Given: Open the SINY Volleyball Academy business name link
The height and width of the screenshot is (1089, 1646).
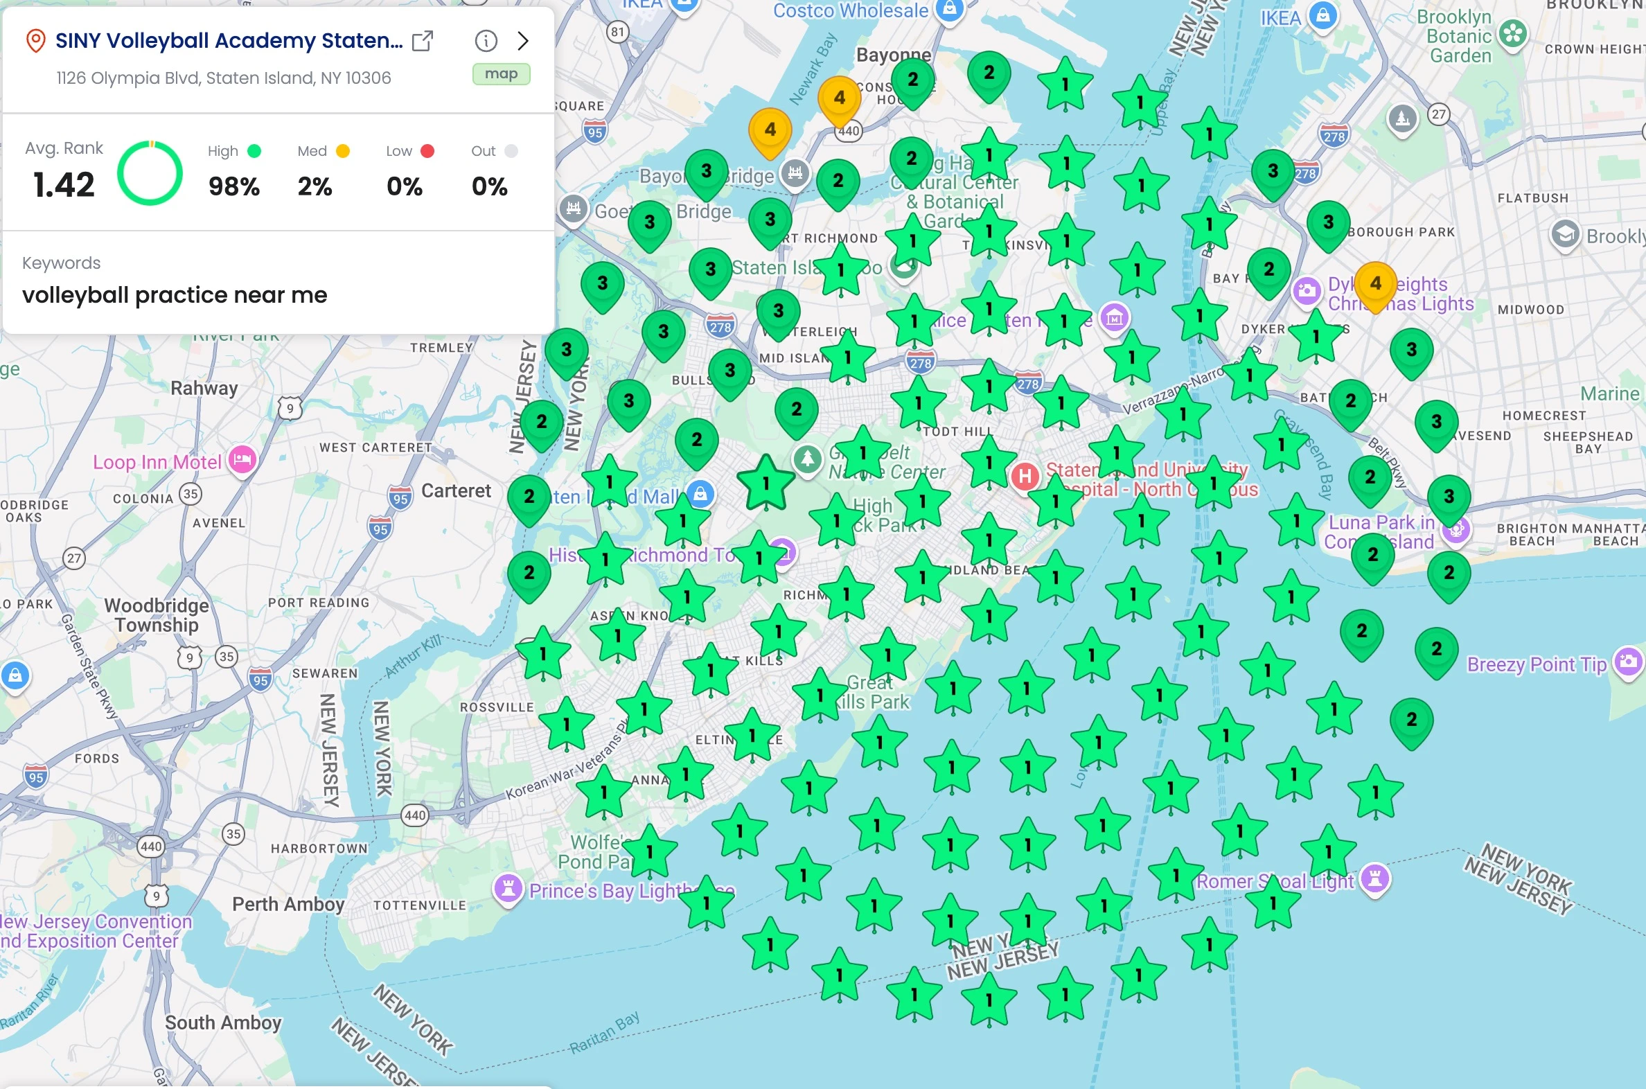Looking at the screenshot, I should (x=229, y=41).
